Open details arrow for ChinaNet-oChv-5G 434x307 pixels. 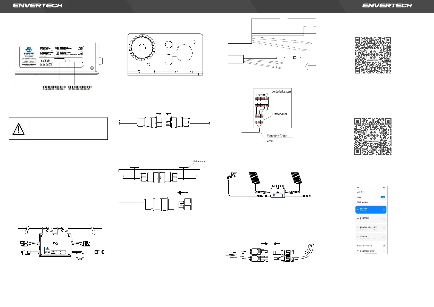point(384,228)
